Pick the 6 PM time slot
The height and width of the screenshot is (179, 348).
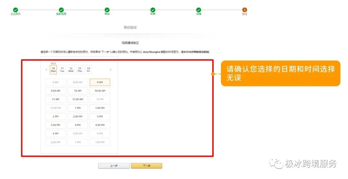click(100, 134)
